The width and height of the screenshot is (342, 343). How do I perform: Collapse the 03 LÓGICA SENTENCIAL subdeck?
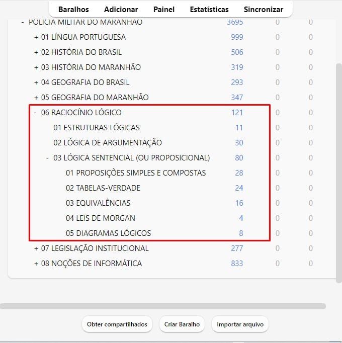coord(47,158)
